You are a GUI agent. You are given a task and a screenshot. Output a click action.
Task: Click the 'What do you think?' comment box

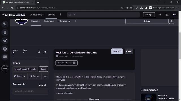coord(30,91)
